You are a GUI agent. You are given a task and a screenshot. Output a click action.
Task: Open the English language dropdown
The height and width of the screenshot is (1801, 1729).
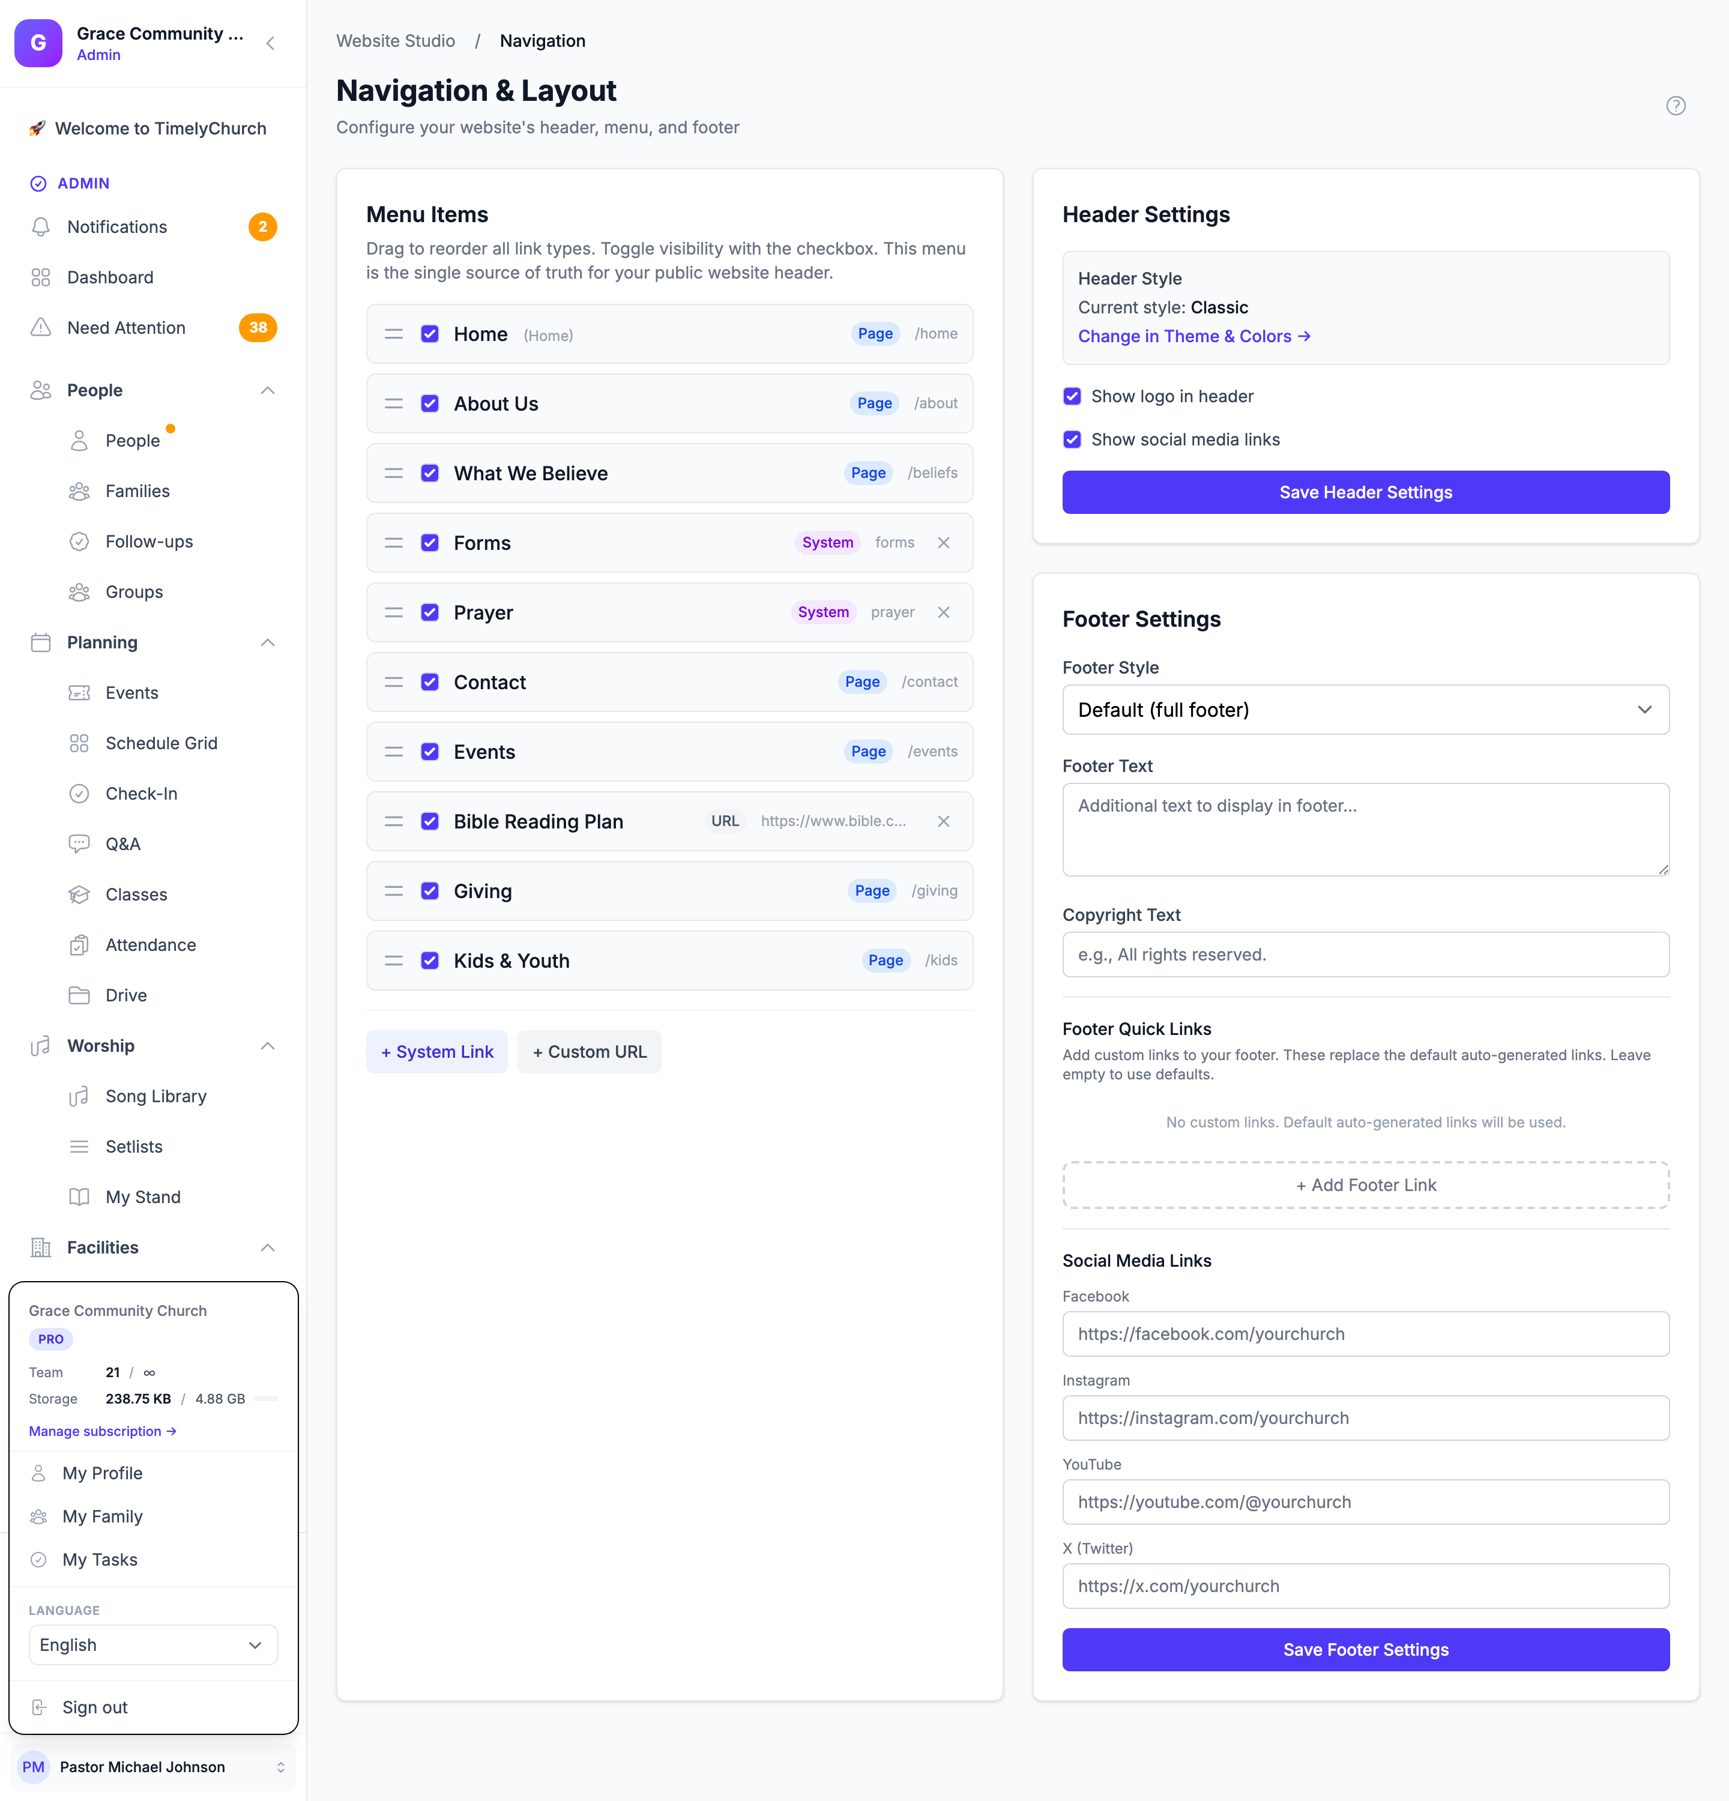tap(154, 1645)
